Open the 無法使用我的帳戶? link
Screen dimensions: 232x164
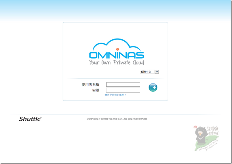tap(115, 95)
